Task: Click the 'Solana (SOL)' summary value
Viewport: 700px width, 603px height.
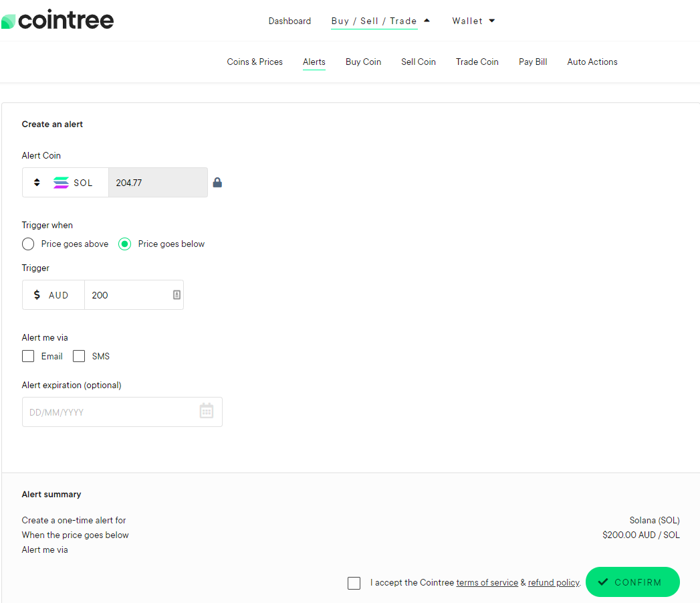Action: [655, 520]
